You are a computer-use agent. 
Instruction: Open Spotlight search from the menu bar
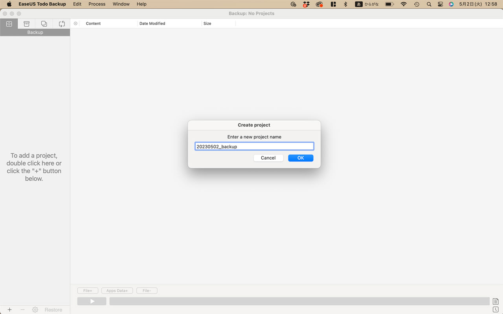tap(429, 4)
